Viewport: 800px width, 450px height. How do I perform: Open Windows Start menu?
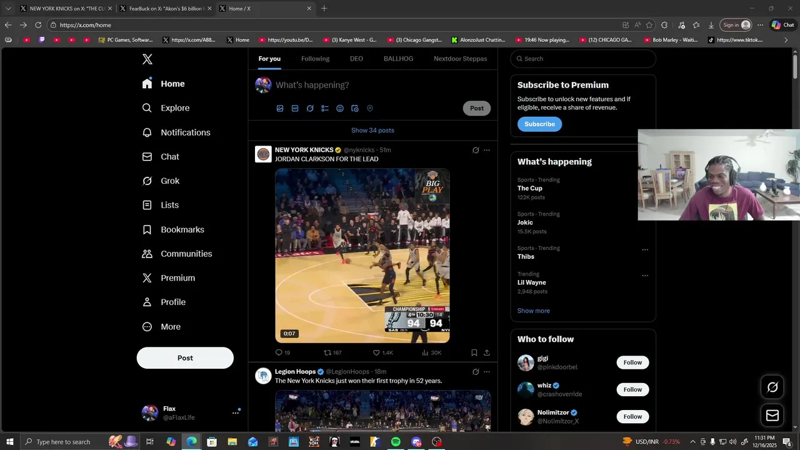pos(10,442)
